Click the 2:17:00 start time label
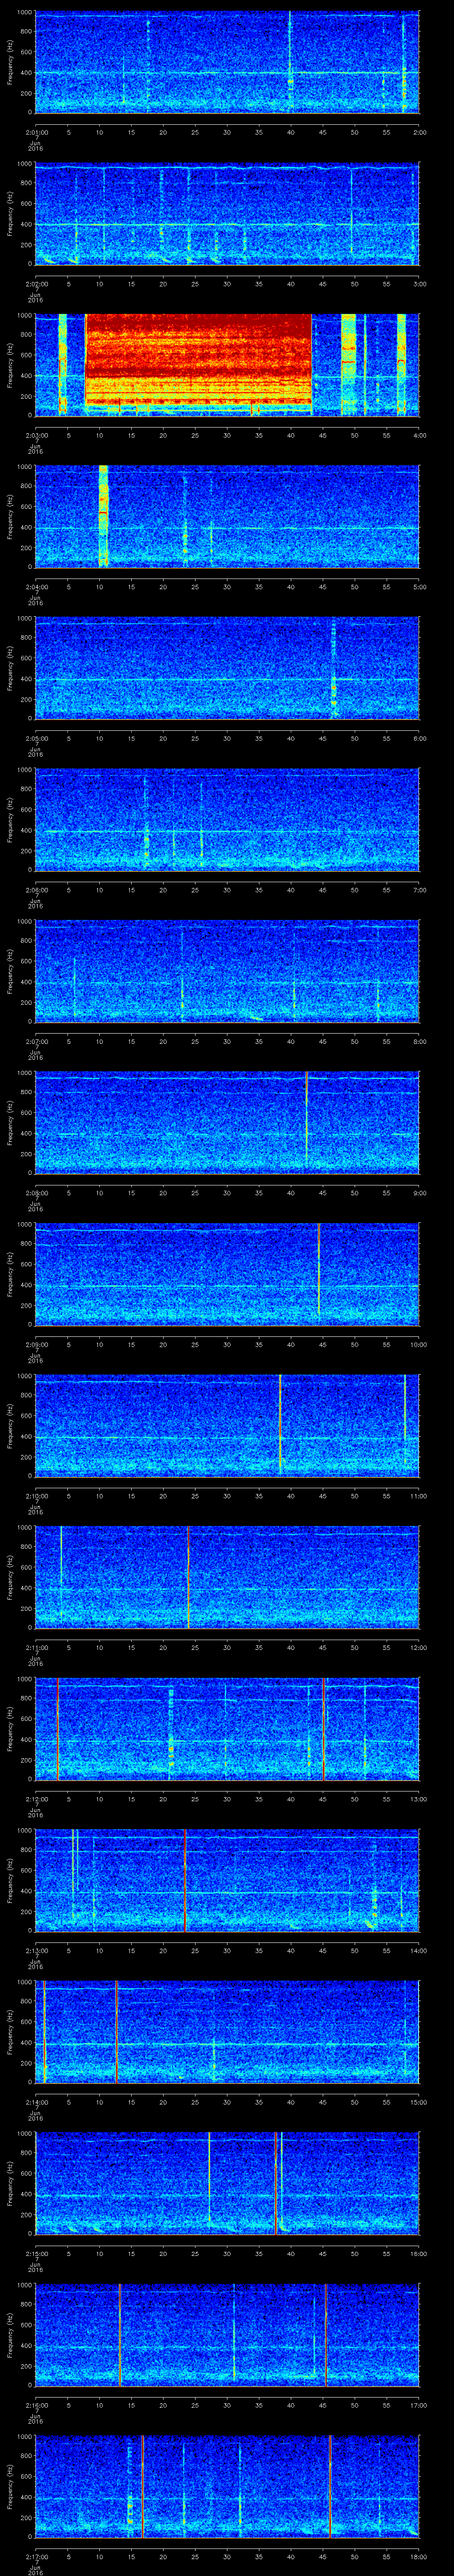 tap(36, 2556)
